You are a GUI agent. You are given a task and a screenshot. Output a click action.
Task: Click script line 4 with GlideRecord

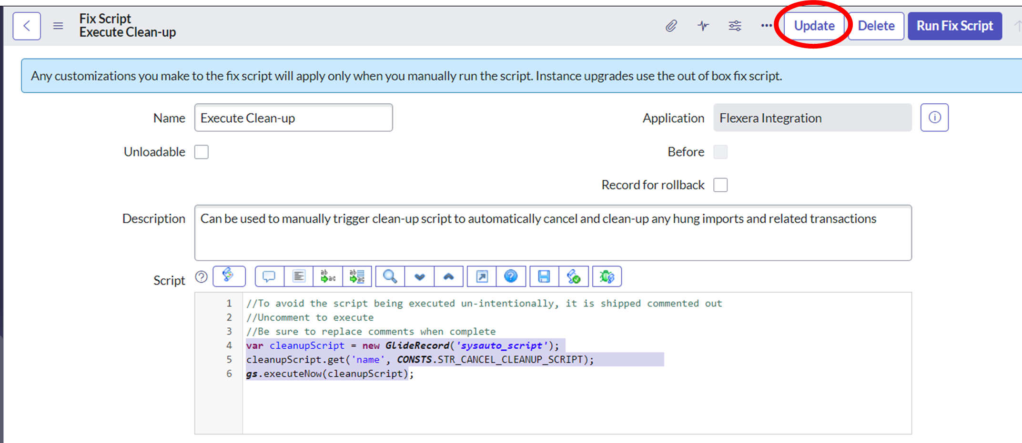click(403, 345)
